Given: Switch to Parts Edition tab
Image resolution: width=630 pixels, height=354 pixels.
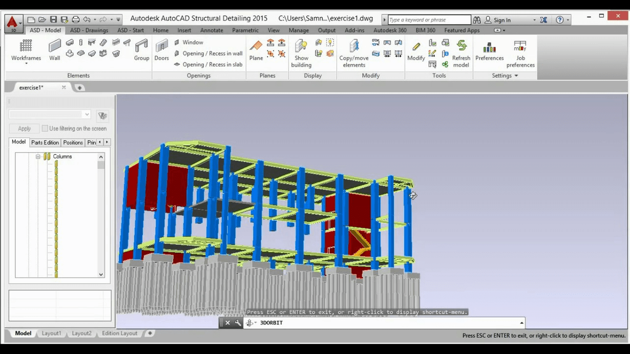Looking at the screenshot, I should [x=45, y=143].
